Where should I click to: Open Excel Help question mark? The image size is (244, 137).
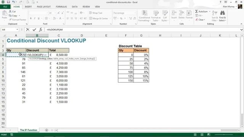point(220,2)
